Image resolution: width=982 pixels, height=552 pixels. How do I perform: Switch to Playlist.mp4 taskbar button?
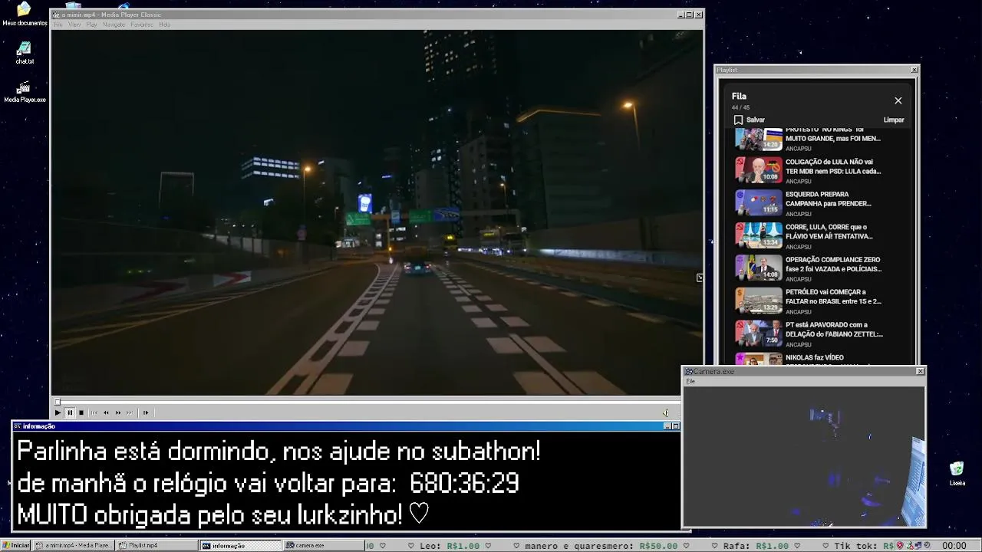tap(157, 545)
